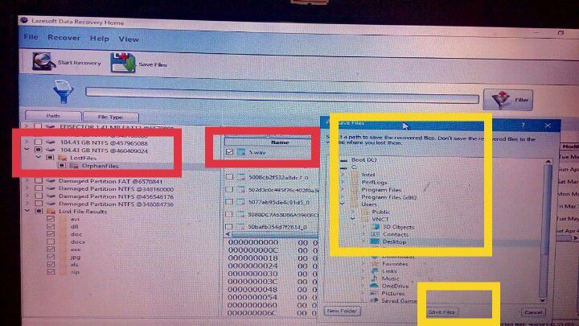Switch to the File Type tab
The width and height of the screenshot is (579, 326).
coord(109,117)
